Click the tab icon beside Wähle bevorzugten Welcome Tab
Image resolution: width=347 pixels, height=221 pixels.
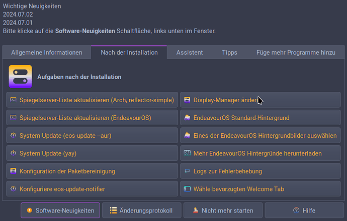point(187,189)
